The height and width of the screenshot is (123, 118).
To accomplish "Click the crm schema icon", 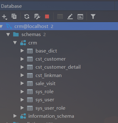I will coord(23,43).
